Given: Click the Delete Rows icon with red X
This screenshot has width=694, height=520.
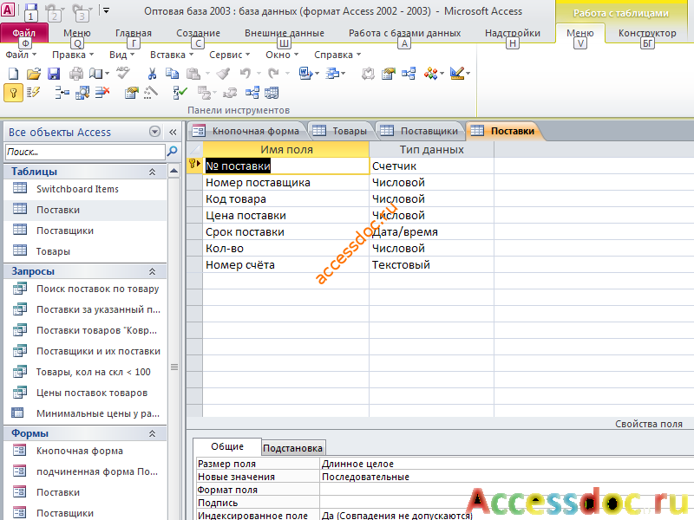Looking at the screenshot, I should click(x=102, y=93).
